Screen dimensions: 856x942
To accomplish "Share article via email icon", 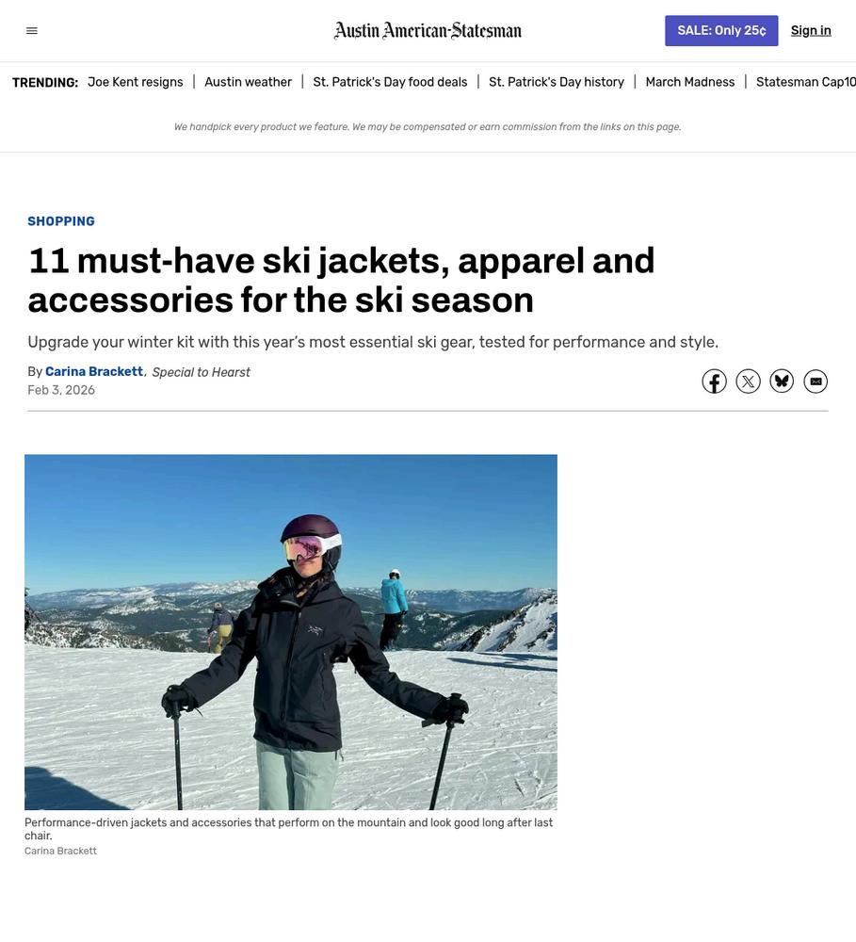I will click(816, 382).
